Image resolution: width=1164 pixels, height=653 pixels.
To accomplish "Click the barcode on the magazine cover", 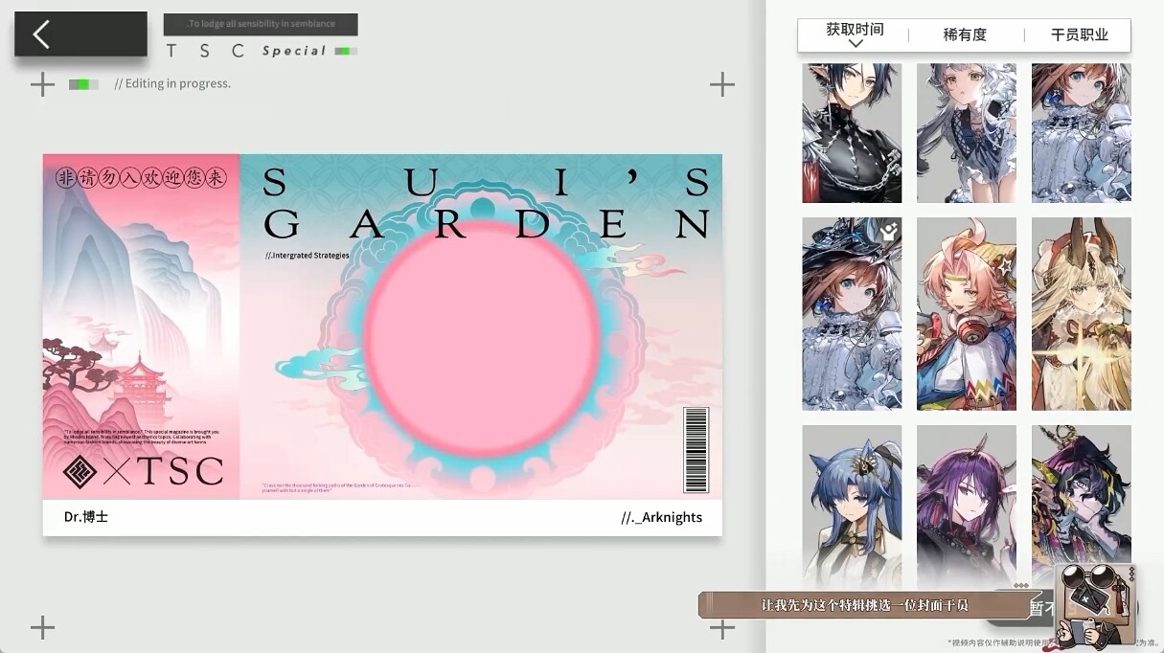I will click(x=696, y=449).
